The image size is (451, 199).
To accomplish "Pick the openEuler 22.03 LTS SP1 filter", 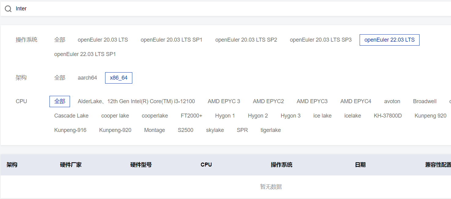I will [x=85, y=54].
